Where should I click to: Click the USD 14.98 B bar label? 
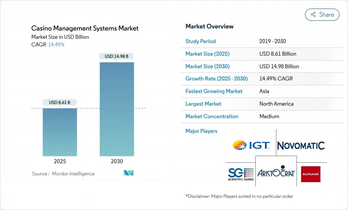pos(117,56)
